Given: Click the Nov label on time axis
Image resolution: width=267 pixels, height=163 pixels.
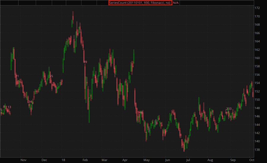Looking at the screenshot, I should (x=23, y=160).
